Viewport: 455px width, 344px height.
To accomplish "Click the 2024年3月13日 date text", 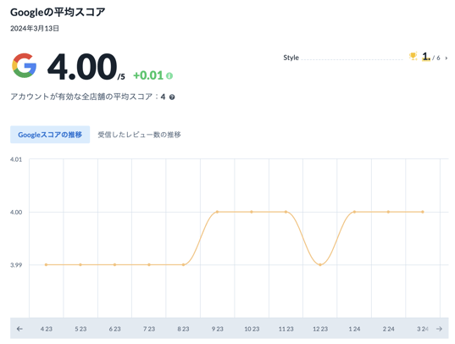I will coord(35,29).
